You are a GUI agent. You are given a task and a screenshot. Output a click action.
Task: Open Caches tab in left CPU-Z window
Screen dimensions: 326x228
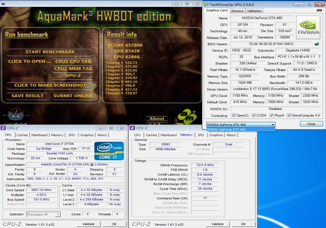coord(22,135)
